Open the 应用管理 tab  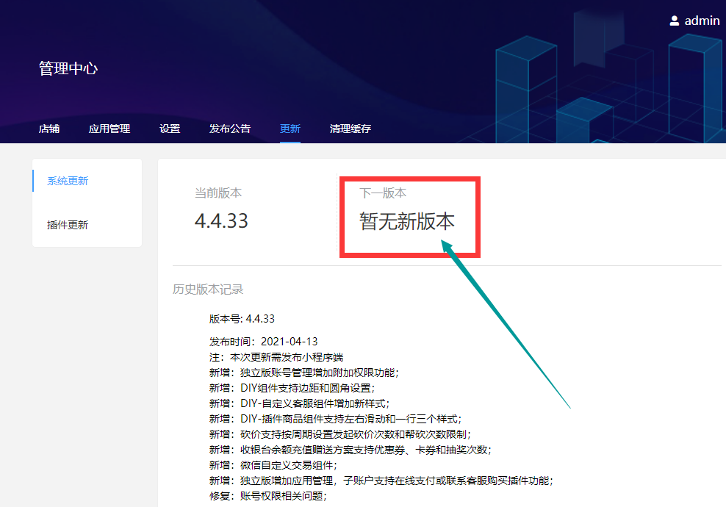(109, 129)
